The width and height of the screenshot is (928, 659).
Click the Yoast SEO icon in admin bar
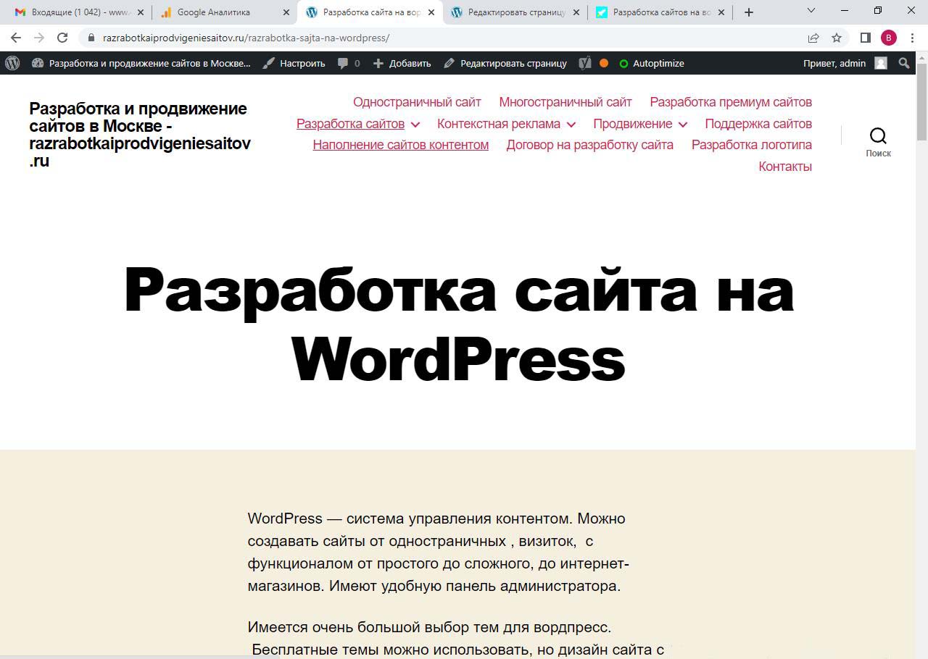click(585, 63)
